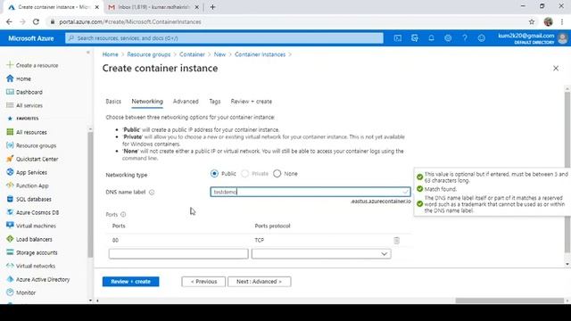Click the DNS name label info icon

[152, 193]
